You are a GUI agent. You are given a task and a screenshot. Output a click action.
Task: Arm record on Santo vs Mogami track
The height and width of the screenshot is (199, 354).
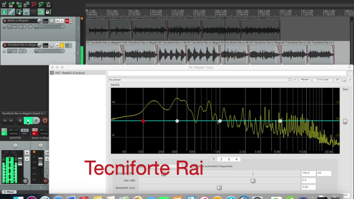tap(4, 21)
